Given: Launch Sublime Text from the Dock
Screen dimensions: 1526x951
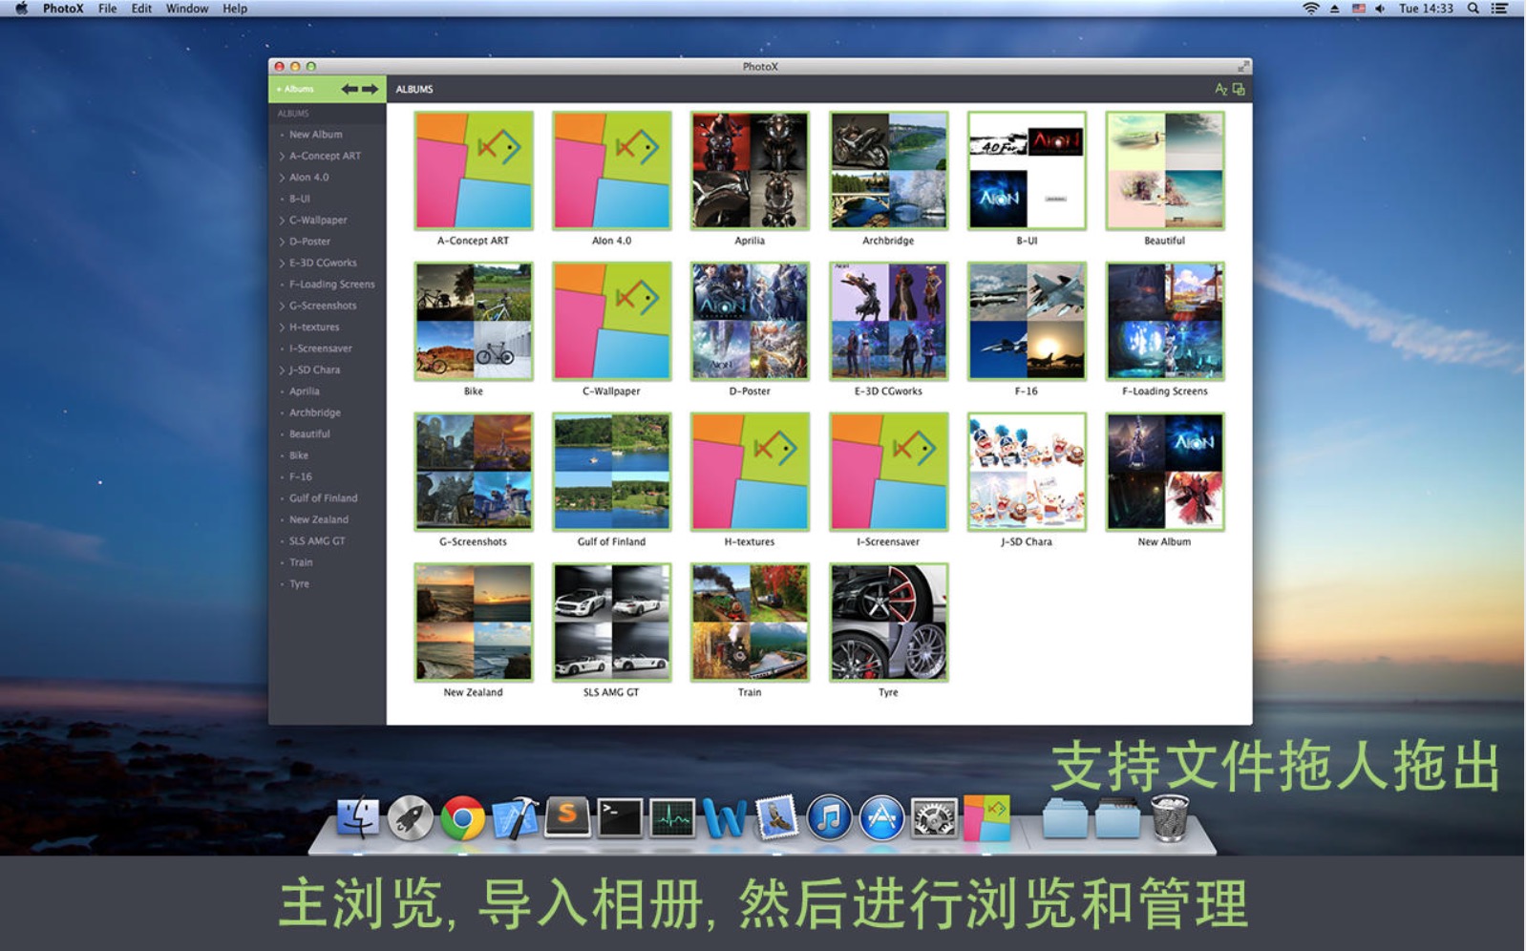Looking at the screenshot, I should pos(567,817).
